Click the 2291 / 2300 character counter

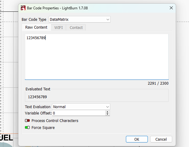[x=158, y=83]
